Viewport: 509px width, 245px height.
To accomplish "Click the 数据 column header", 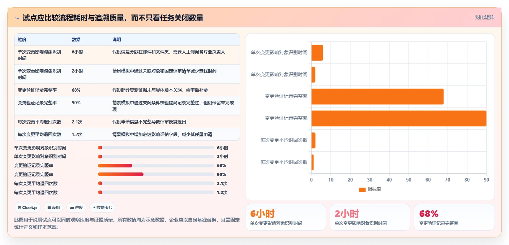I will tap(76, 40).
